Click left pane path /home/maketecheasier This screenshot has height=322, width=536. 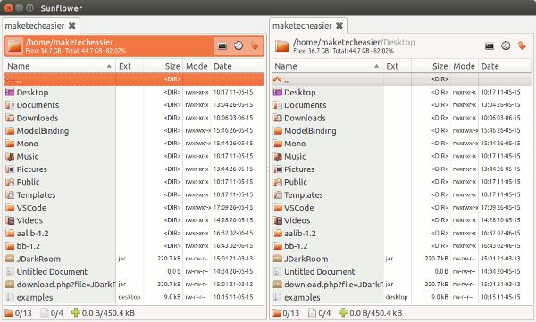point(69,42)
